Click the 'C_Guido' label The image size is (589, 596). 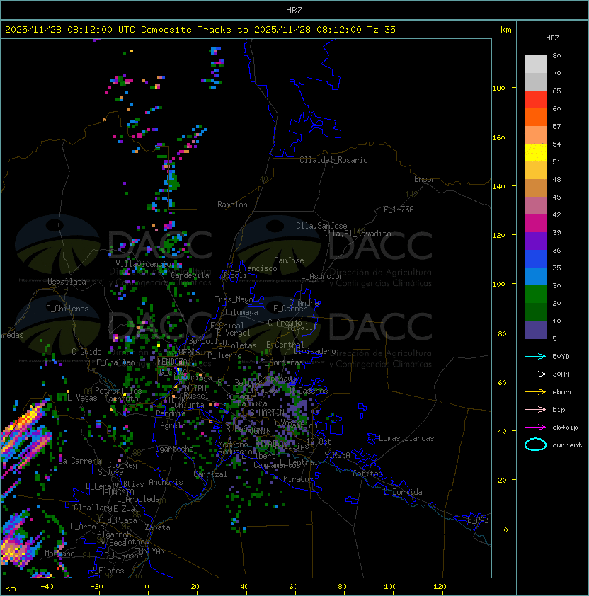(x=86, y=352)
